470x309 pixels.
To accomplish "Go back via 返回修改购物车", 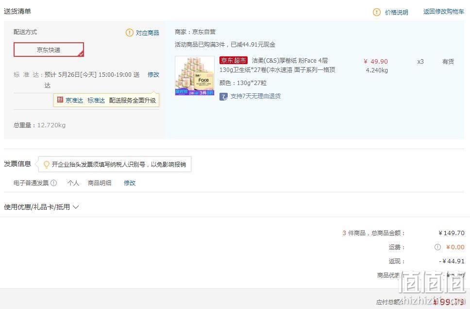I will pyautogui.click(x=443, y=12).
